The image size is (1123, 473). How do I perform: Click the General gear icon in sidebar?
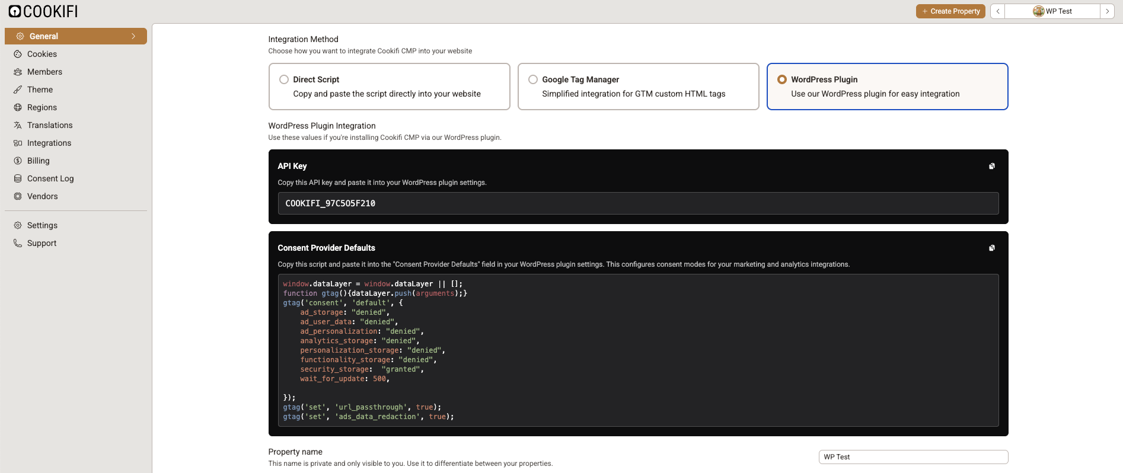pyautogui.click(x=20, y=36)
